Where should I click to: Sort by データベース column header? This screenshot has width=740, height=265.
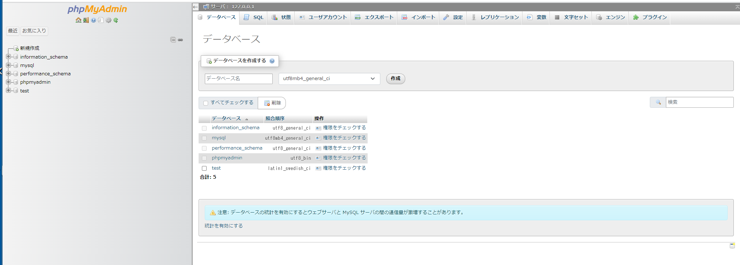226,119
